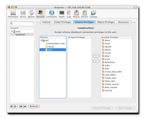Select the Schema Privileges tab
Viewport: 145px width, 118px height.
[x=84, y=22]
